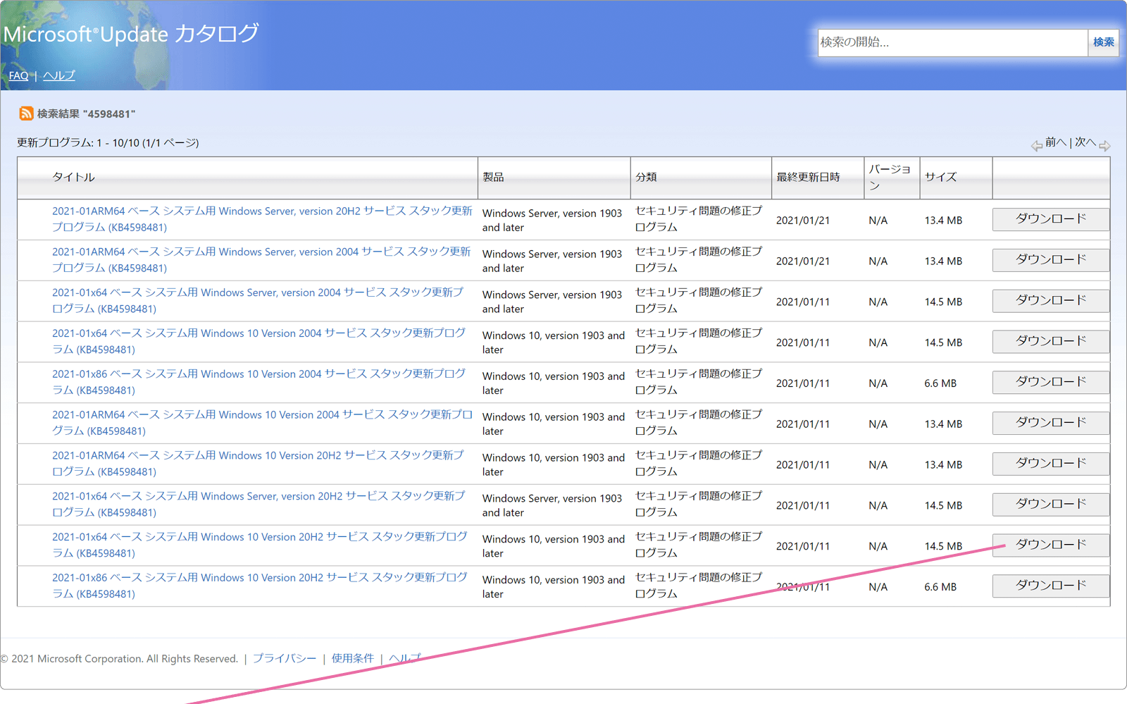Click the Microsoft Update カタログ title
This screenshot has width=1127, height=704.
pyautogui.click(x=131, y=34)
